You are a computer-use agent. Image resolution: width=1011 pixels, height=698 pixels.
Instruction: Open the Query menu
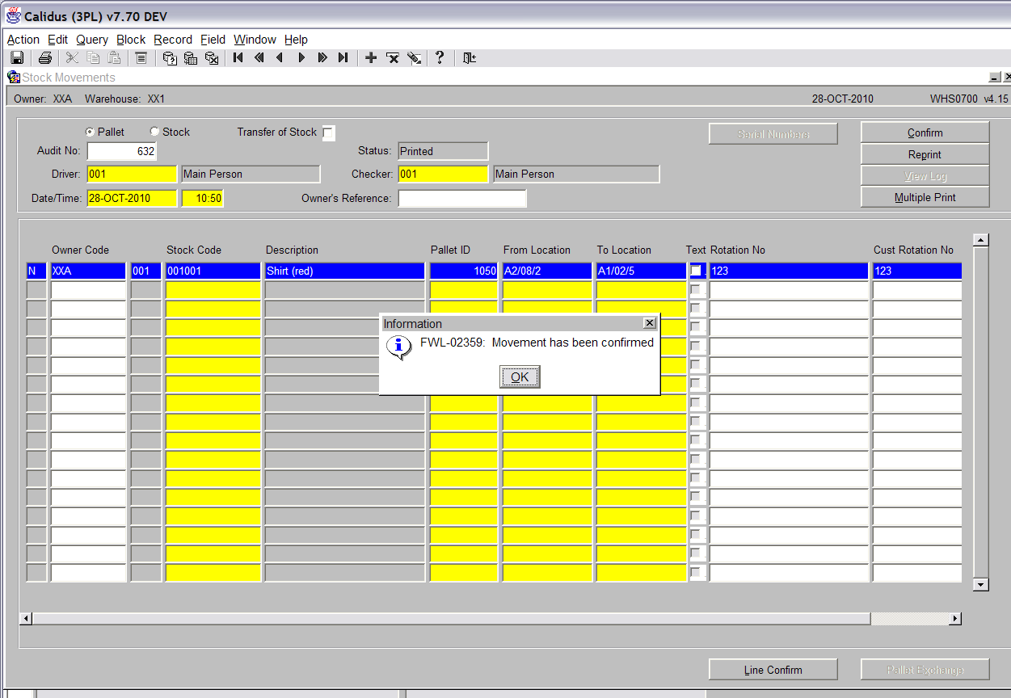92,40
